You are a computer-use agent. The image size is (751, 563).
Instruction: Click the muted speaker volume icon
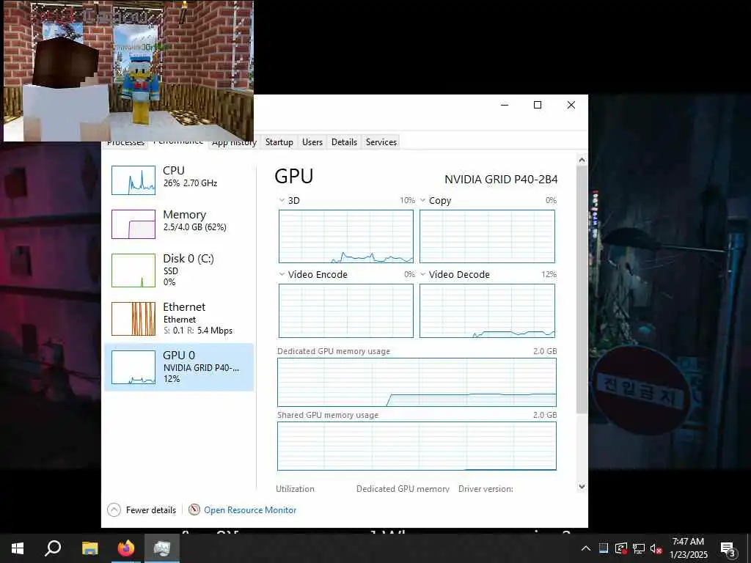tap(656, 548)
